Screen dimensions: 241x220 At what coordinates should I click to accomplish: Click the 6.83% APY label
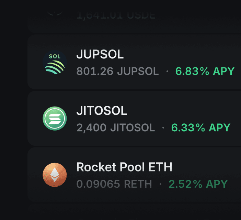click(205, 71)
